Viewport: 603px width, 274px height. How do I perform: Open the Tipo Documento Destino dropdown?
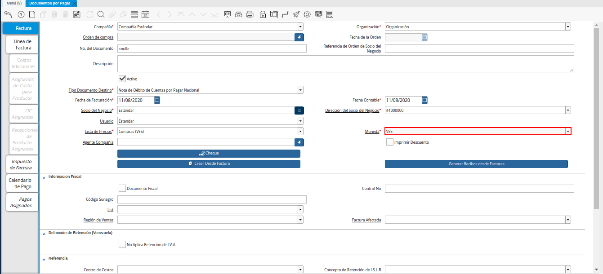[300, 90]
